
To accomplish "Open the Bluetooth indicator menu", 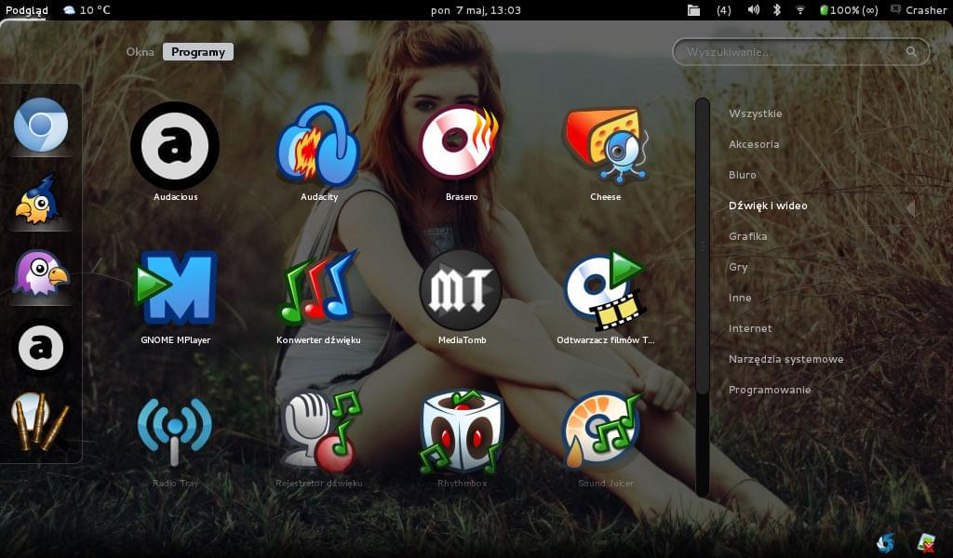I will coord(777,9).
